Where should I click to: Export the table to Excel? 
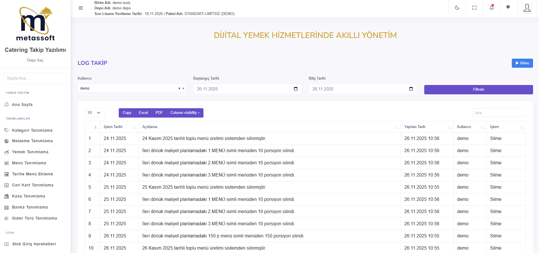click(143, 113)
